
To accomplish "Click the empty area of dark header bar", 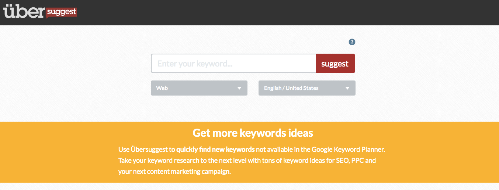I will pyautogui.click(x=288, y=12).
